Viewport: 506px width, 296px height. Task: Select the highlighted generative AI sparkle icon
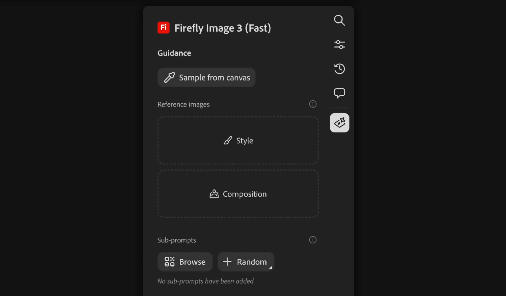pos(339,123)
